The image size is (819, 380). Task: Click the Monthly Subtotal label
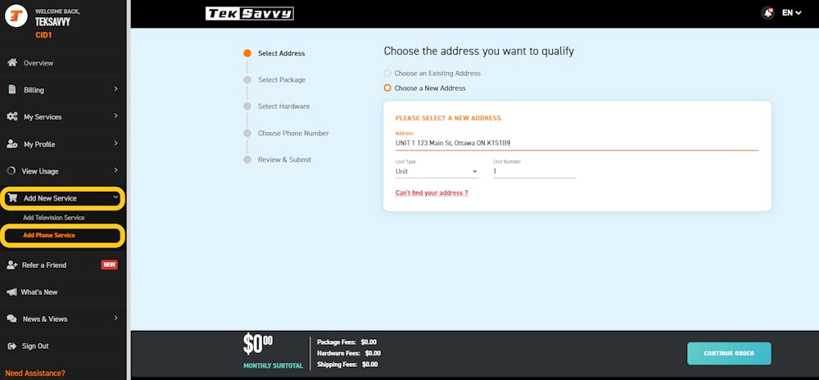tap(274, 365)
